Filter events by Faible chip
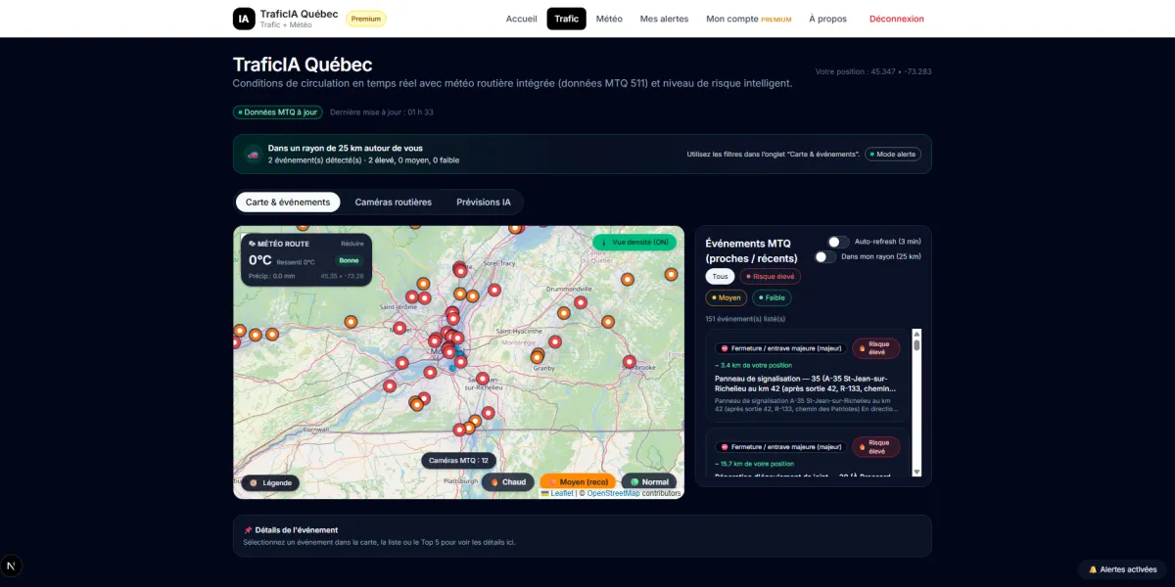Viewport: 1175px width, 587px height. (x=772, y=298)
